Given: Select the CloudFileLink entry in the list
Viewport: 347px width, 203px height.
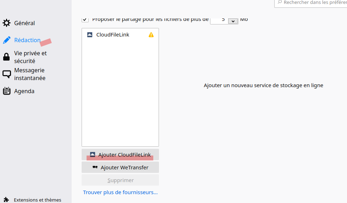Looking at the screenshot, I should coord(112,35).
